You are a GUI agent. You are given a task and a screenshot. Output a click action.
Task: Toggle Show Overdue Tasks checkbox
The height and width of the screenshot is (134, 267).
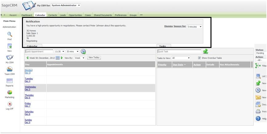pos(199,58)
